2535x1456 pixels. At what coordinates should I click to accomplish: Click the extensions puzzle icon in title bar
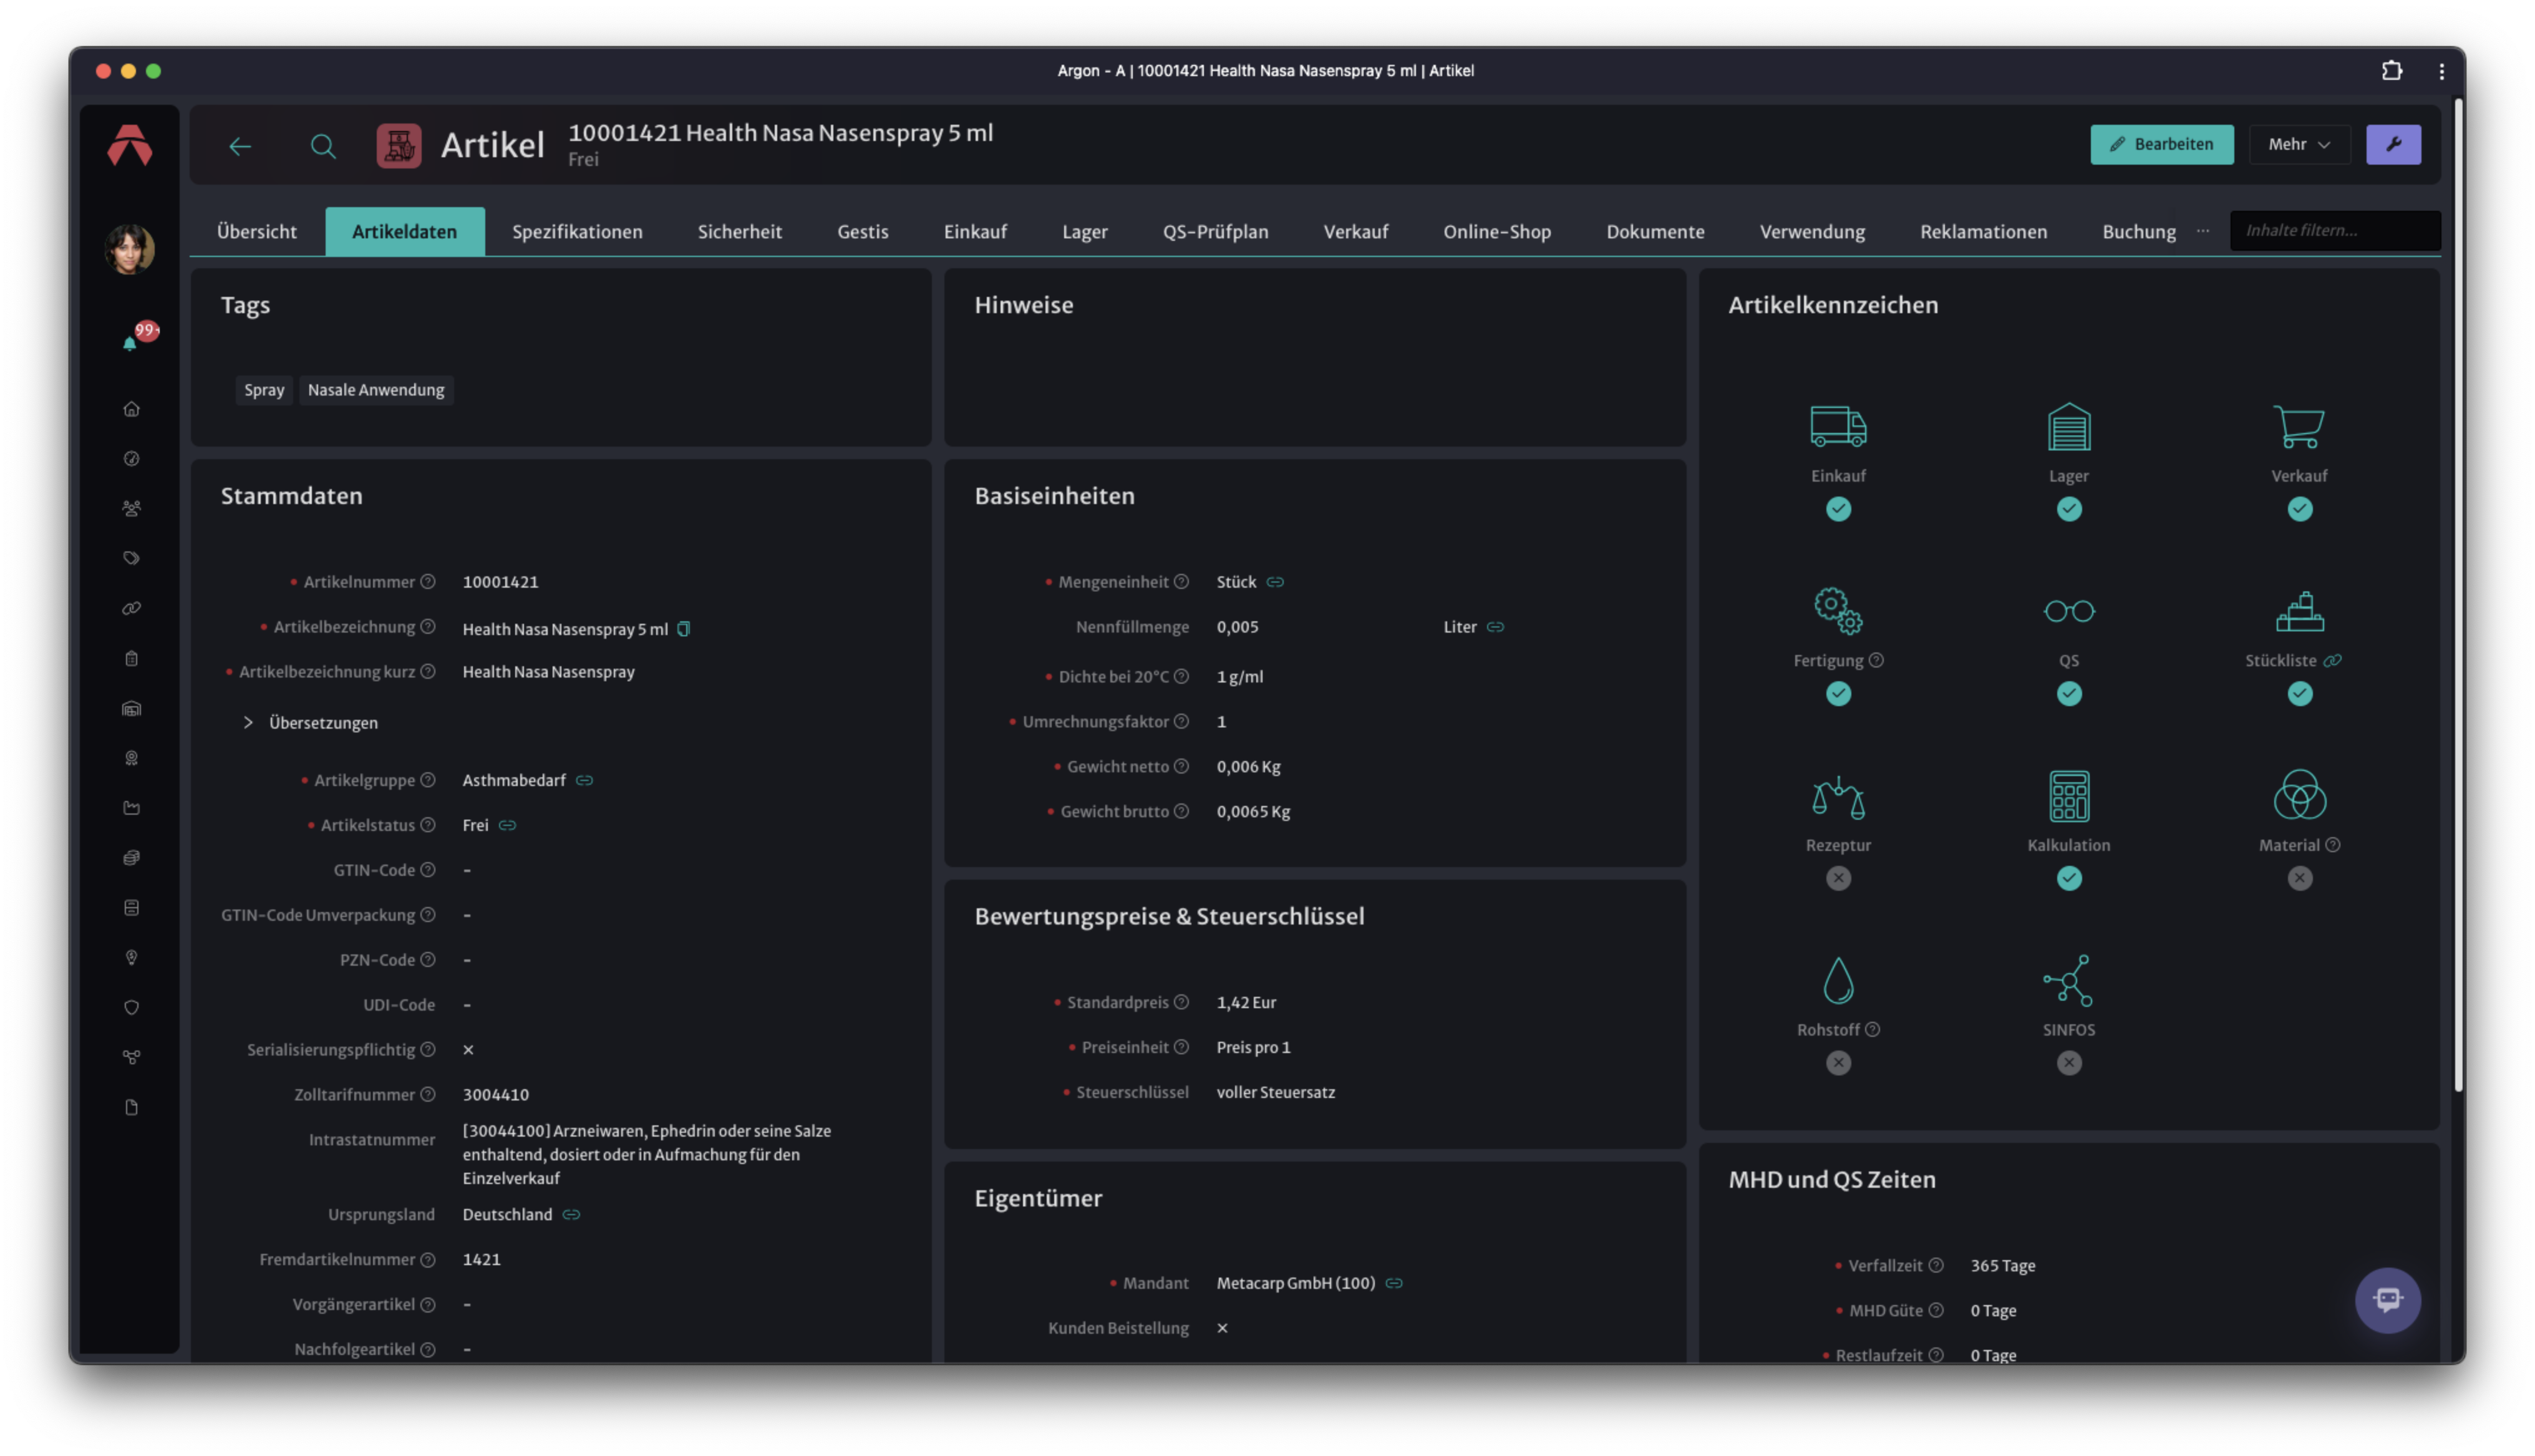pyautogui.click(x=2391, y=70)
